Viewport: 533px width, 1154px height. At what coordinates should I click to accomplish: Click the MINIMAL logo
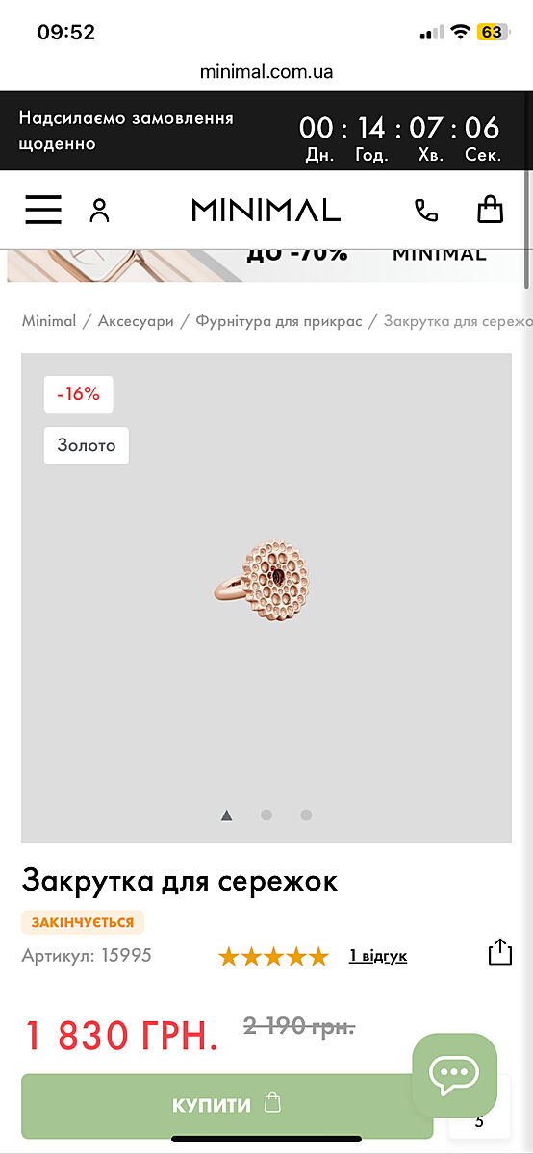click(266, 210)
